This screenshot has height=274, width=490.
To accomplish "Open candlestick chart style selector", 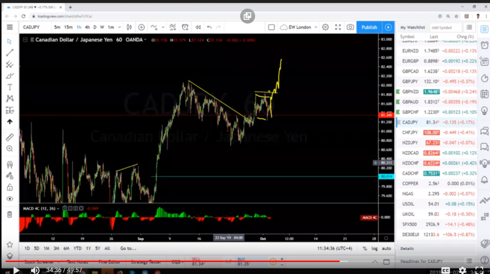I will point(129,27).
